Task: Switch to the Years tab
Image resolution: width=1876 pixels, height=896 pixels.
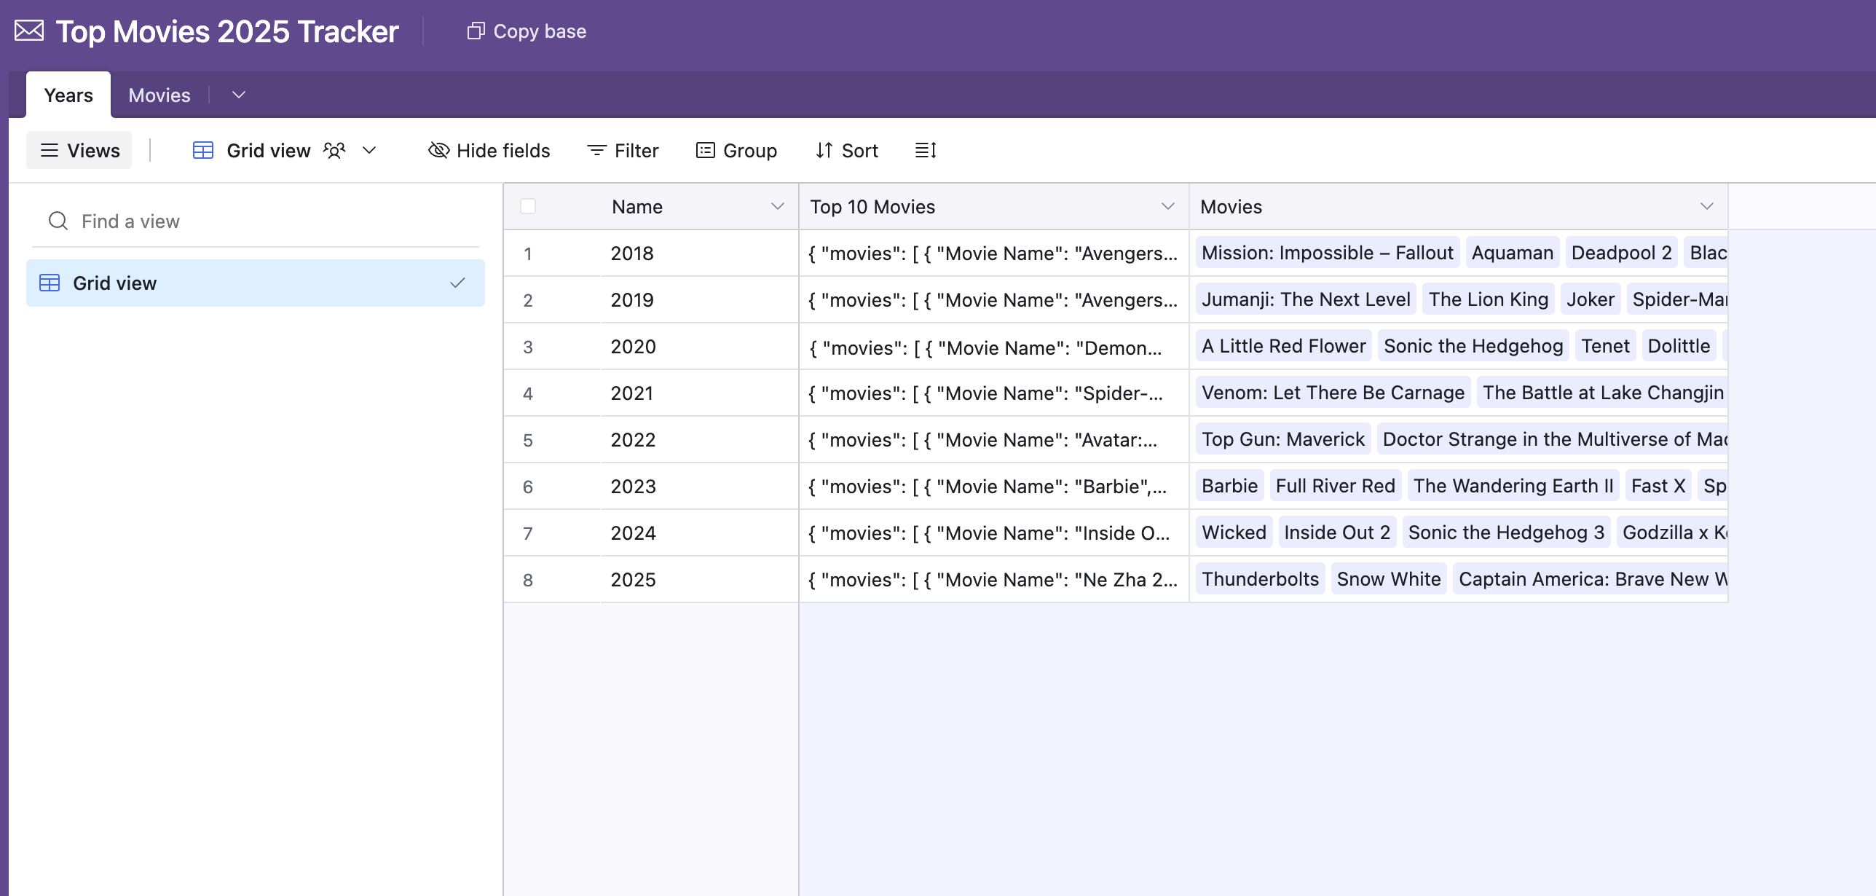Action: [x=68, y=95]
